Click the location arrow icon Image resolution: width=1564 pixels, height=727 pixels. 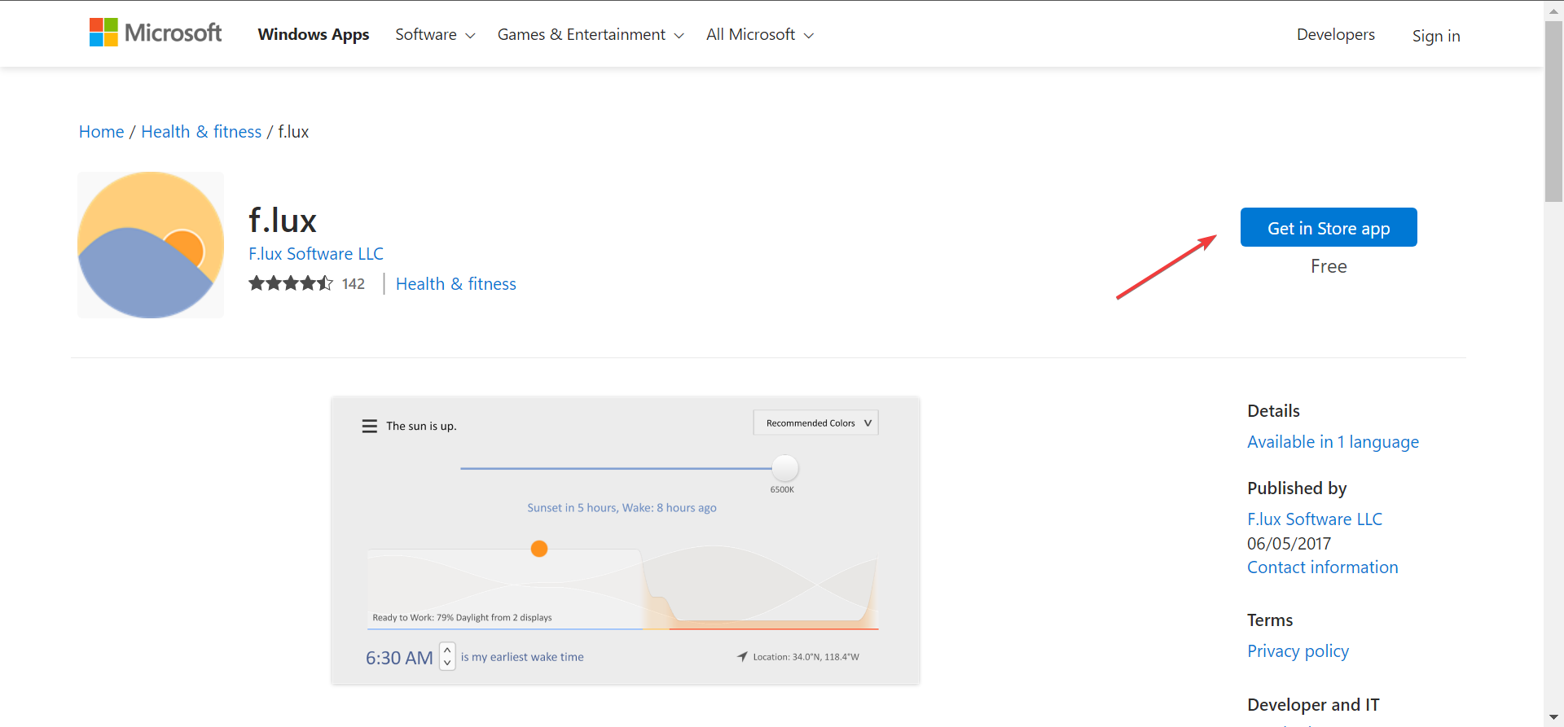pos(742,656)
